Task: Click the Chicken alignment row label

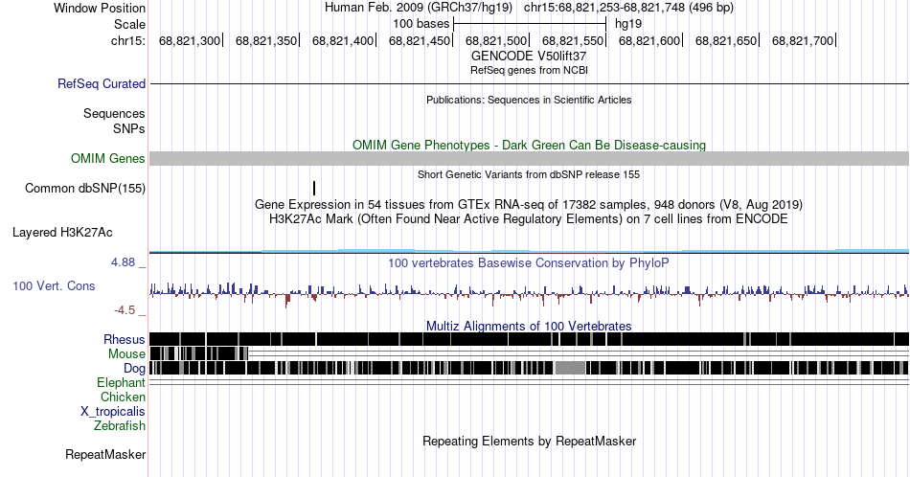Action: 123,397
